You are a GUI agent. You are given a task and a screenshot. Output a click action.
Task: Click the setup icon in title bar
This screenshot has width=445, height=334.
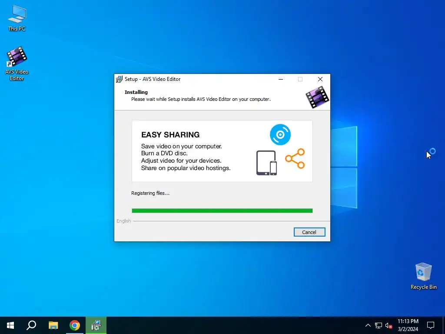tap(119, 79)
